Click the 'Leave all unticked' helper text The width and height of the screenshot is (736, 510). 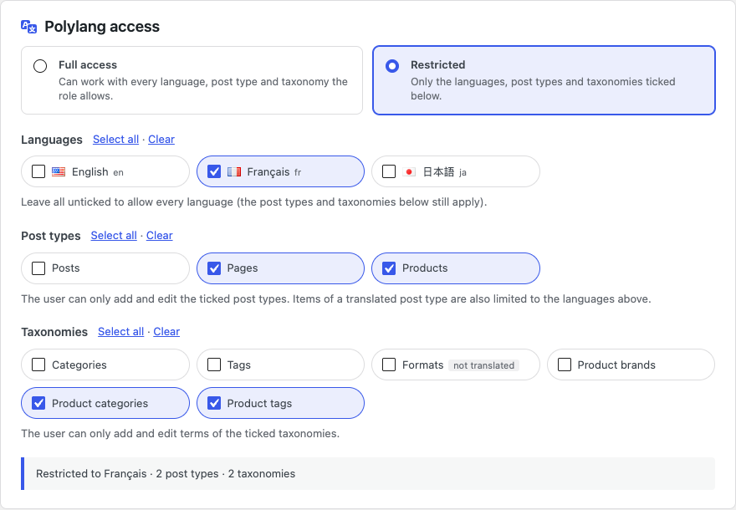254,202
